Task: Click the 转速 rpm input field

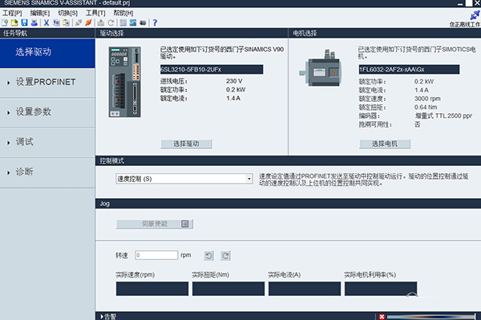Action: [156, 255]
